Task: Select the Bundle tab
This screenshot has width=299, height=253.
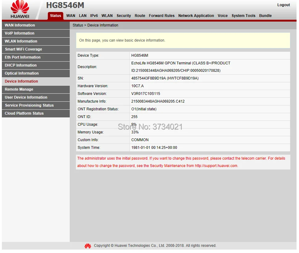Action: [265, 16]
